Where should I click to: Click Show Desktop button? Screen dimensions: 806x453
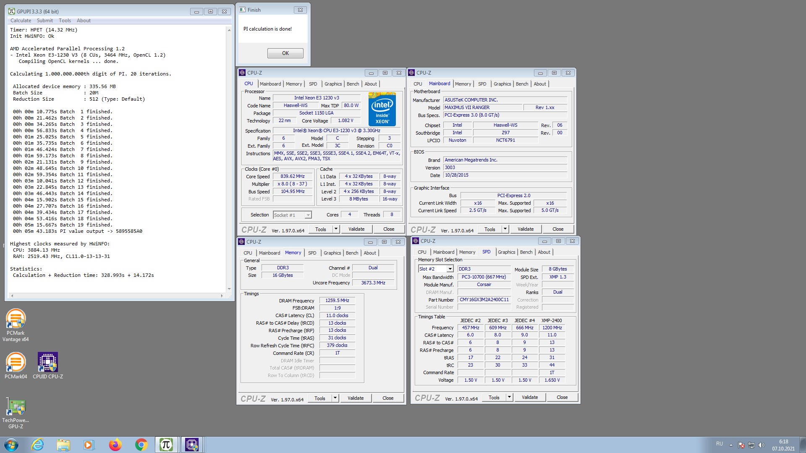803,445
